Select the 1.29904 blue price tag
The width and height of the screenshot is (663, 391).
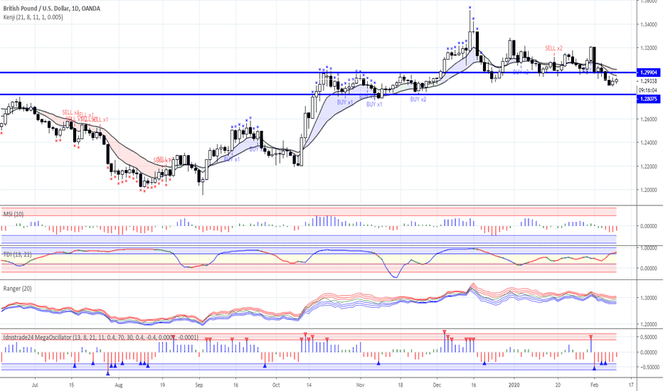point(649,73)
